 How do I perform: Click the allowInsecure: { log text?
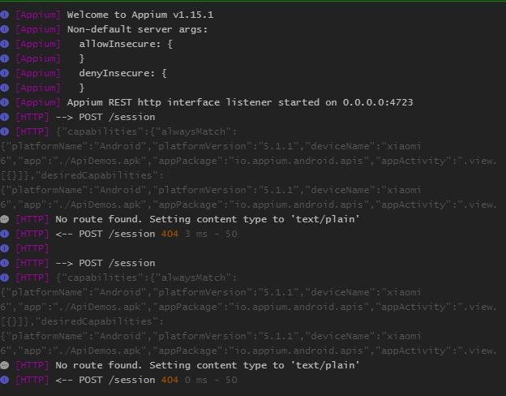[126, 44]
